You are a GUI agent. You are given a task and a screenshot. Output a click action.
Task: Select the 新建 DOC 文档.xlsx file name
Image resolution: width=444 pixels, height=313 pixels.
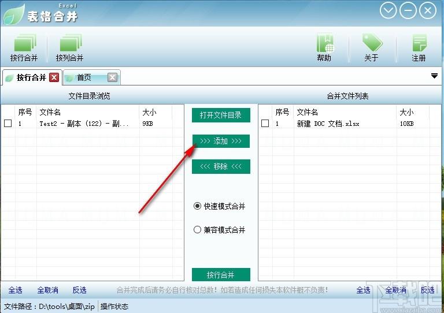(328, 124)
